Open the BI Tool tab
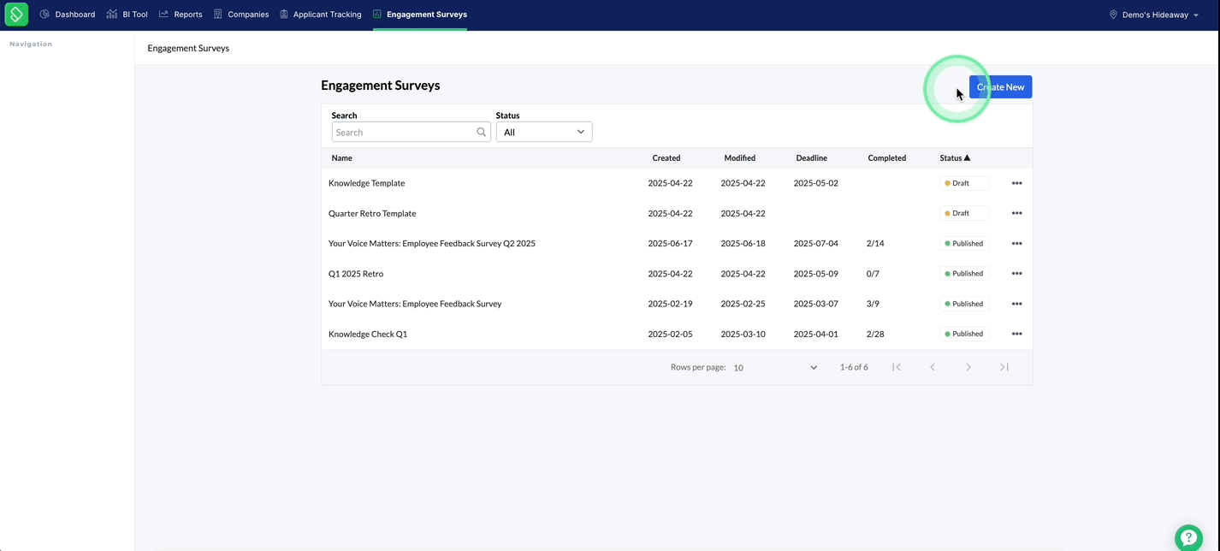The image size is (1220, 551). [x=127, y=15]
